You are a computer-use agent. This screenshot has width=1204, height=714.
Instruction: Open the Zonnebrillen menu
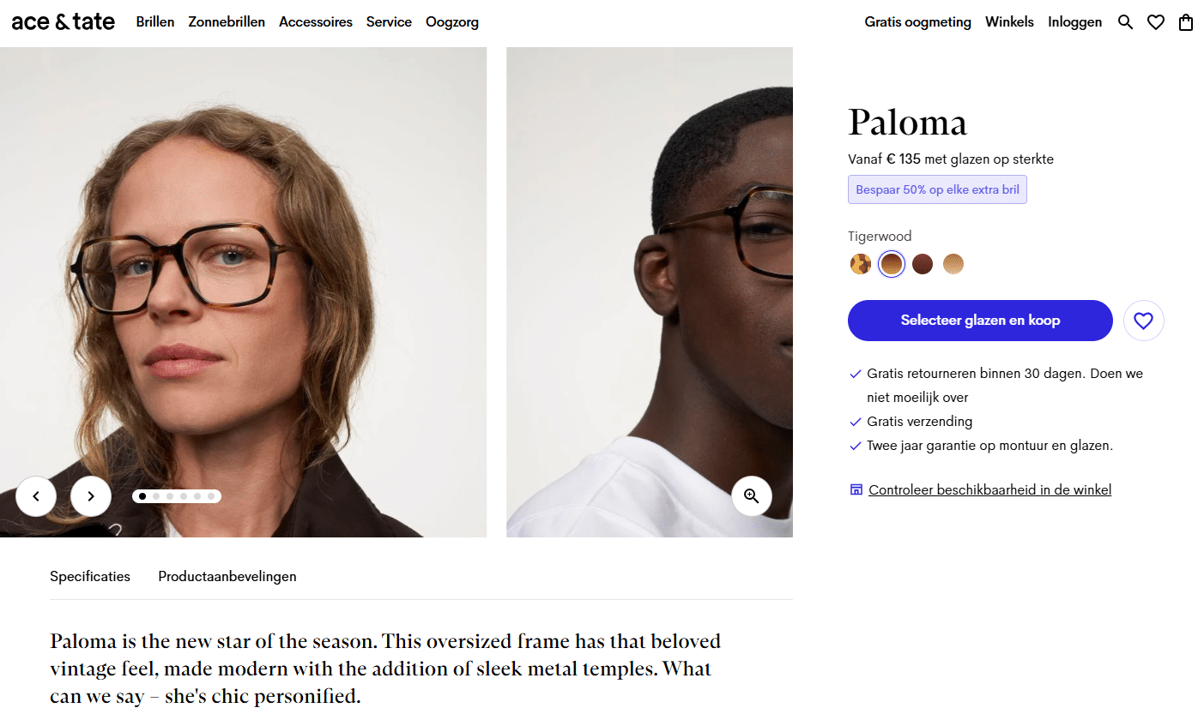(x=227, y=22)
